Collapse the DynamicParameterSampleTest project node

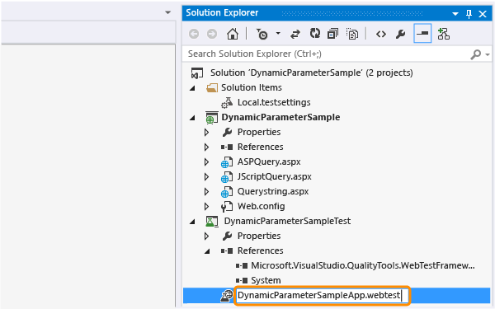point(192,222)
